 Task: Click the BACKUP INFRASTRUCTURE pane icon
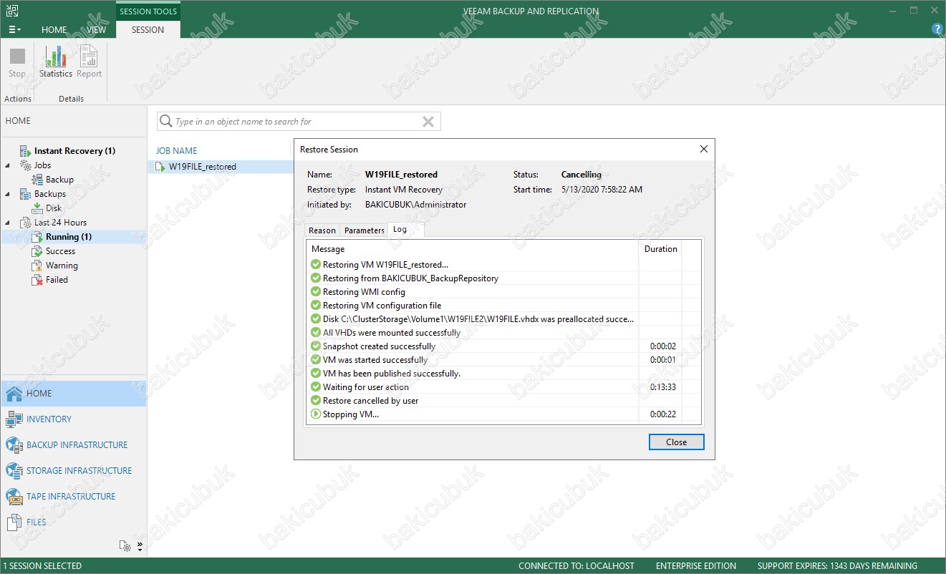click(x=14, y=445)
